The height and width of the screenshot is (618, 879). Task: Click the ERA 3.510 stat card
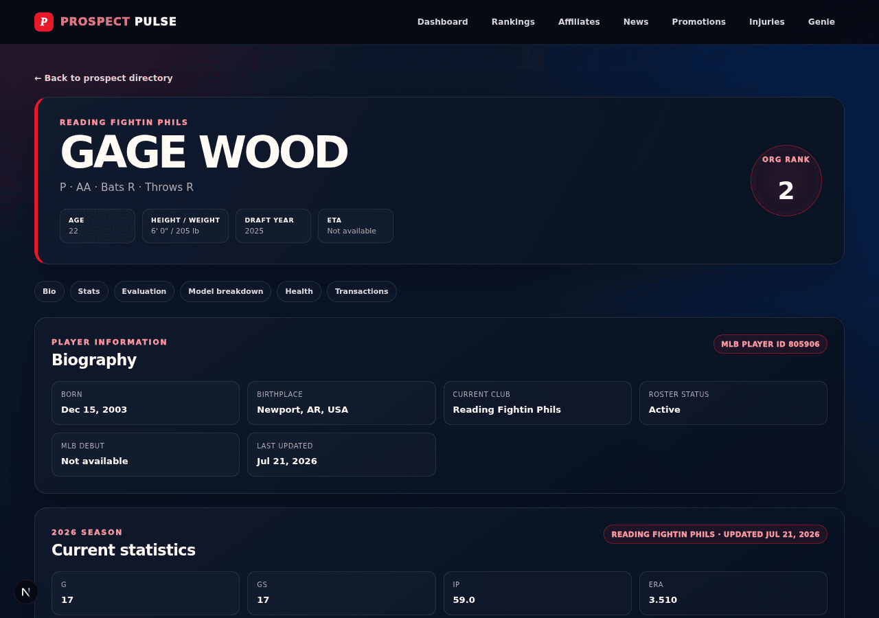733,593
